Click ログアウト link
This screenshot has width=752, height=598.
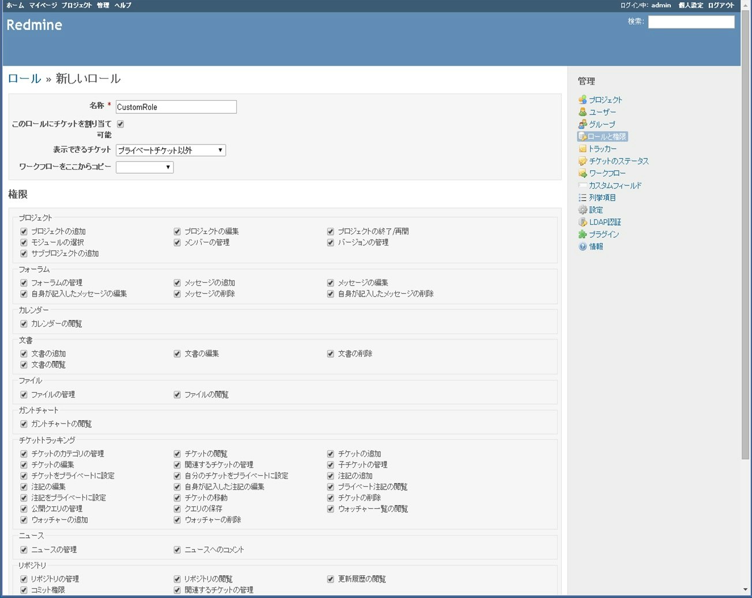721,5
